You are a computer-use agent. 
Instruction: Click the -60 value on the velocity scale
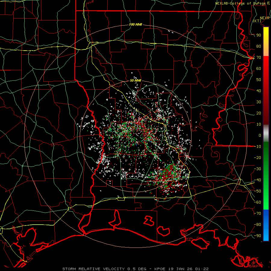[x=257, y=202]
